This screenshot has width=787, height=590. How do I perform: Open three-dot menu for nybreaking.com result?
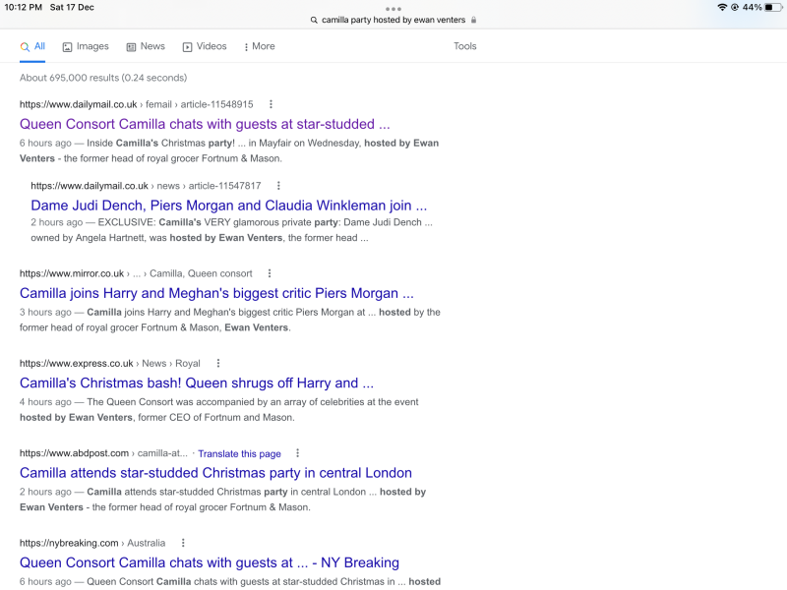click(183, 543)
